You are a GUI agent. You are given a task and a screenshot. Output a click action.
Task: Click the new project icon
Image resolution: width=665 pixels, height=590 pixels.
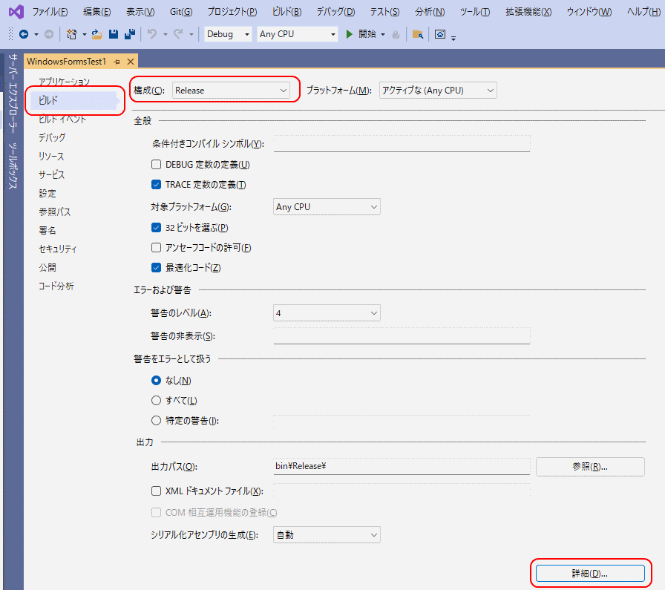pyautogui.click(x=72, y=34)
